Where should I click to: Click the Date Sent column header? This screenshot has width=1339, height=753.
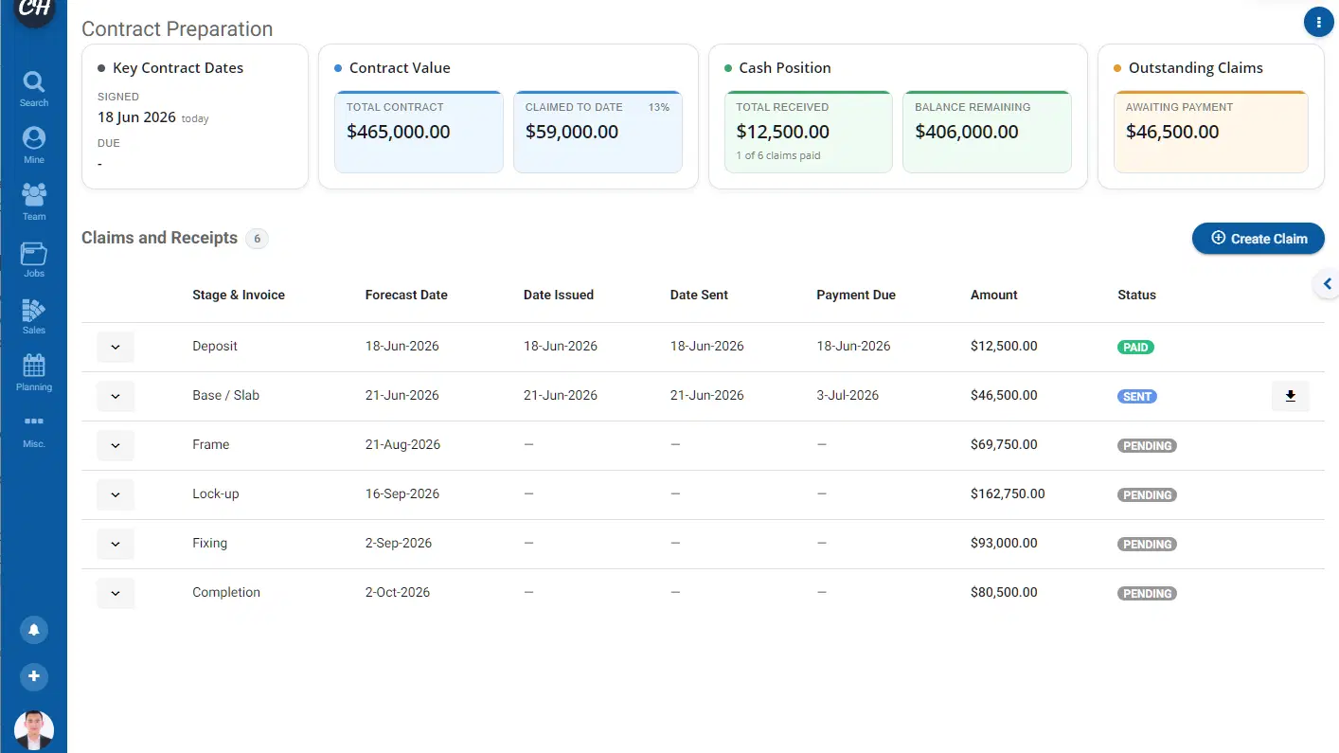click(x=699, y=295)
